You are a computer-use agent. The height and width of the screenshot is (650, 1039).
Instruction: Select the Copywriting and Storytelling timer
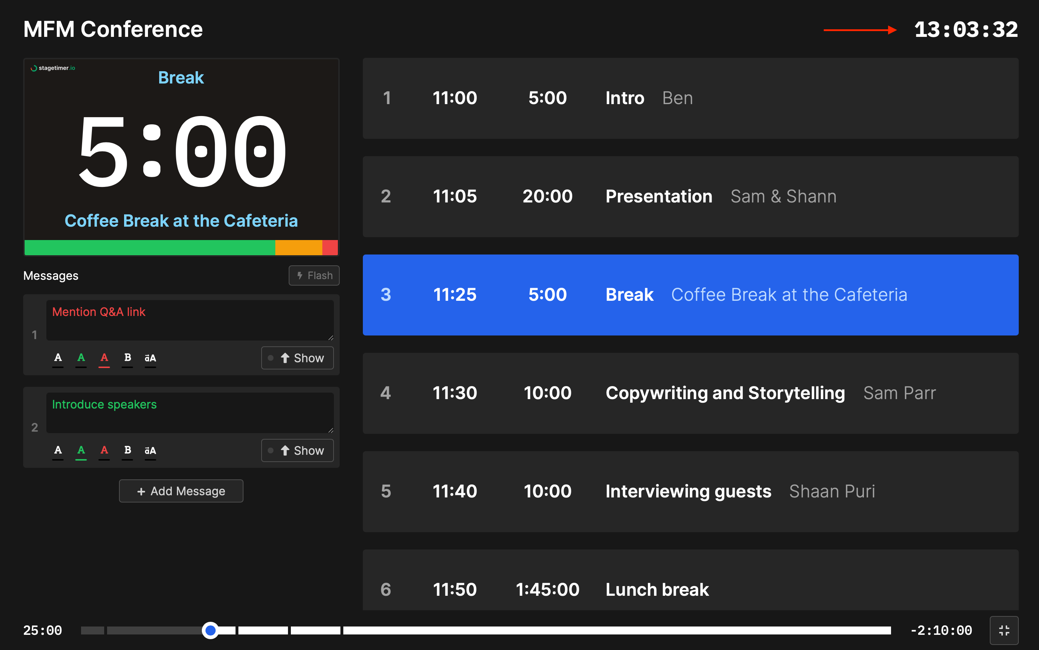point(691,393)
